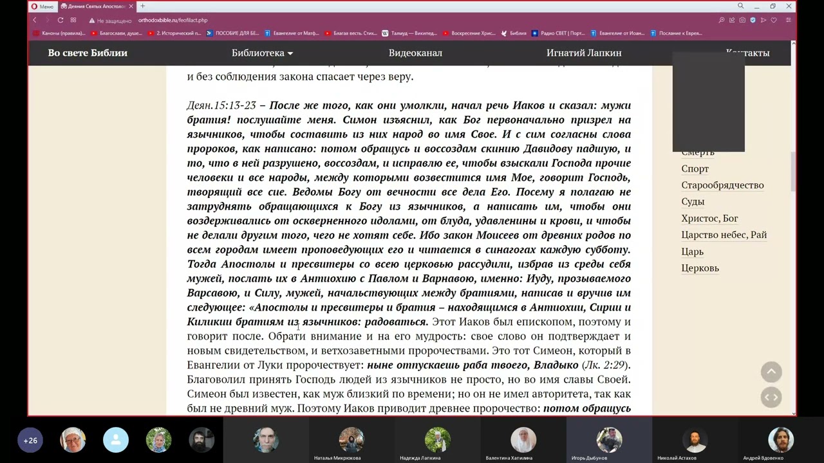This screenshot has width=824, height=463.
Task: Open bookmark Евангелие от Иоан...
Action: [617, 33]
